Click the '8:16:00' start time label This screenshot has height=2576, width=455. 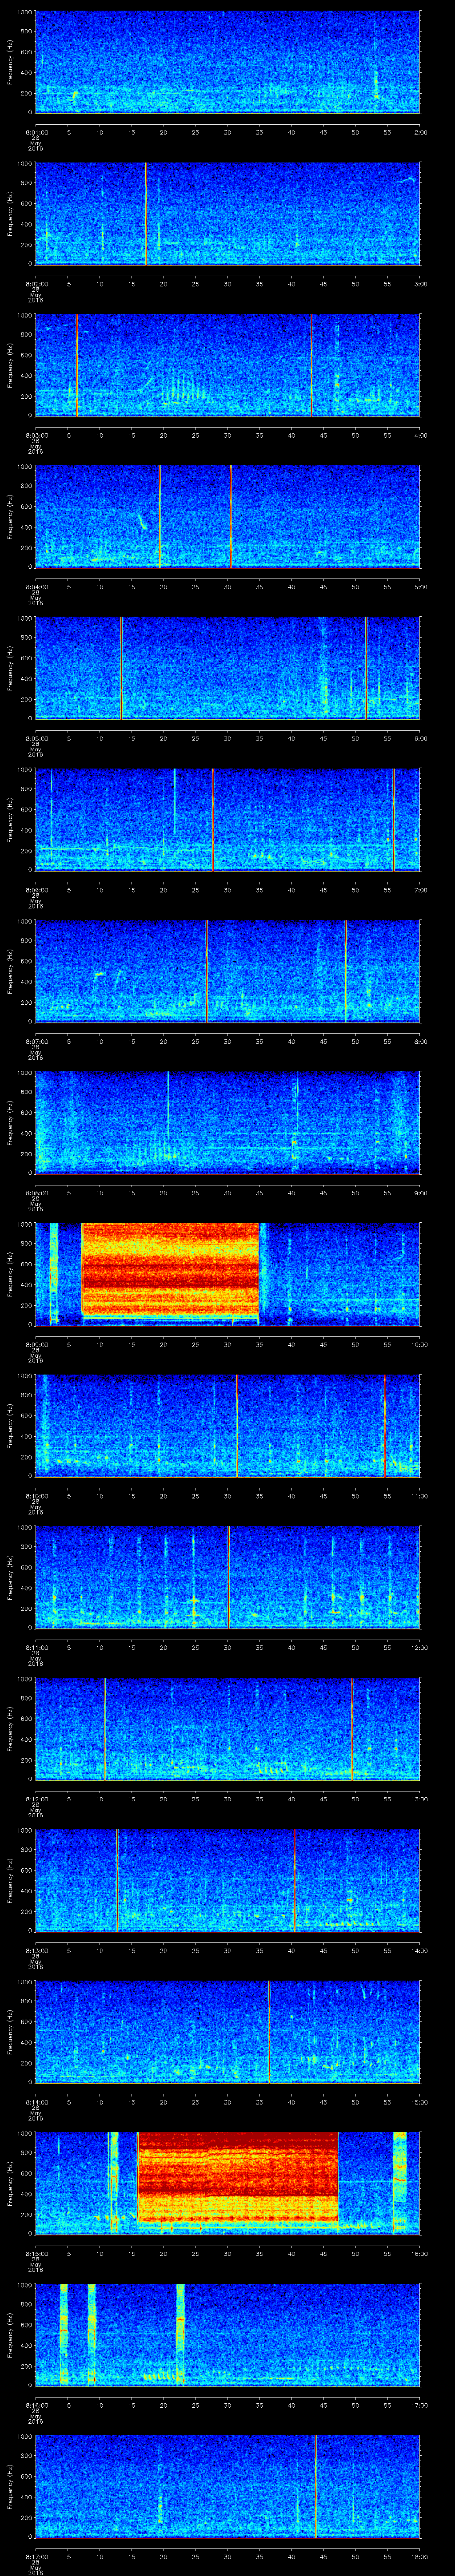click(x=36, y=2405)
